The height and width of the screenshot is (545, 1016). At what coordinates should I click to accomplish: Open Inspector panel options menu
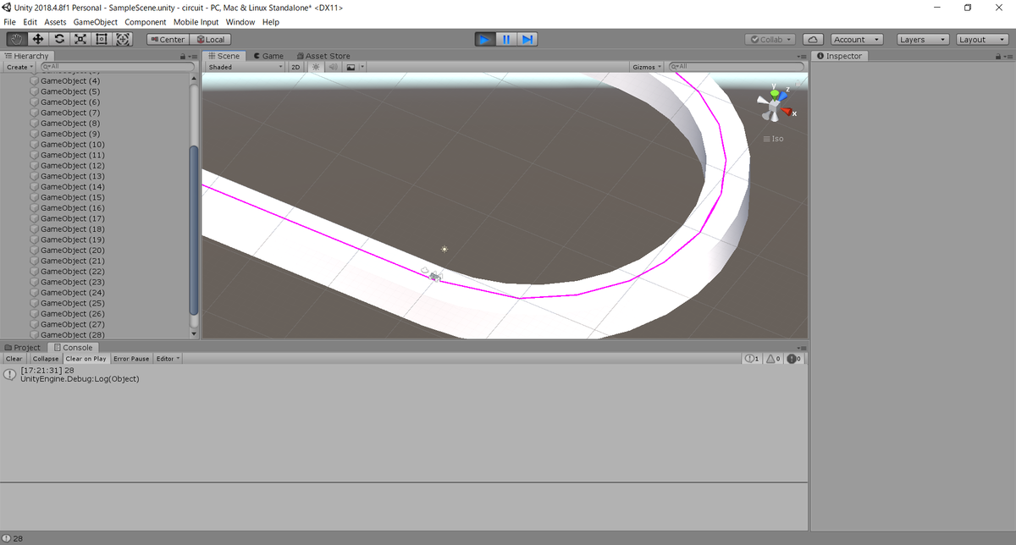[1008, 56]
